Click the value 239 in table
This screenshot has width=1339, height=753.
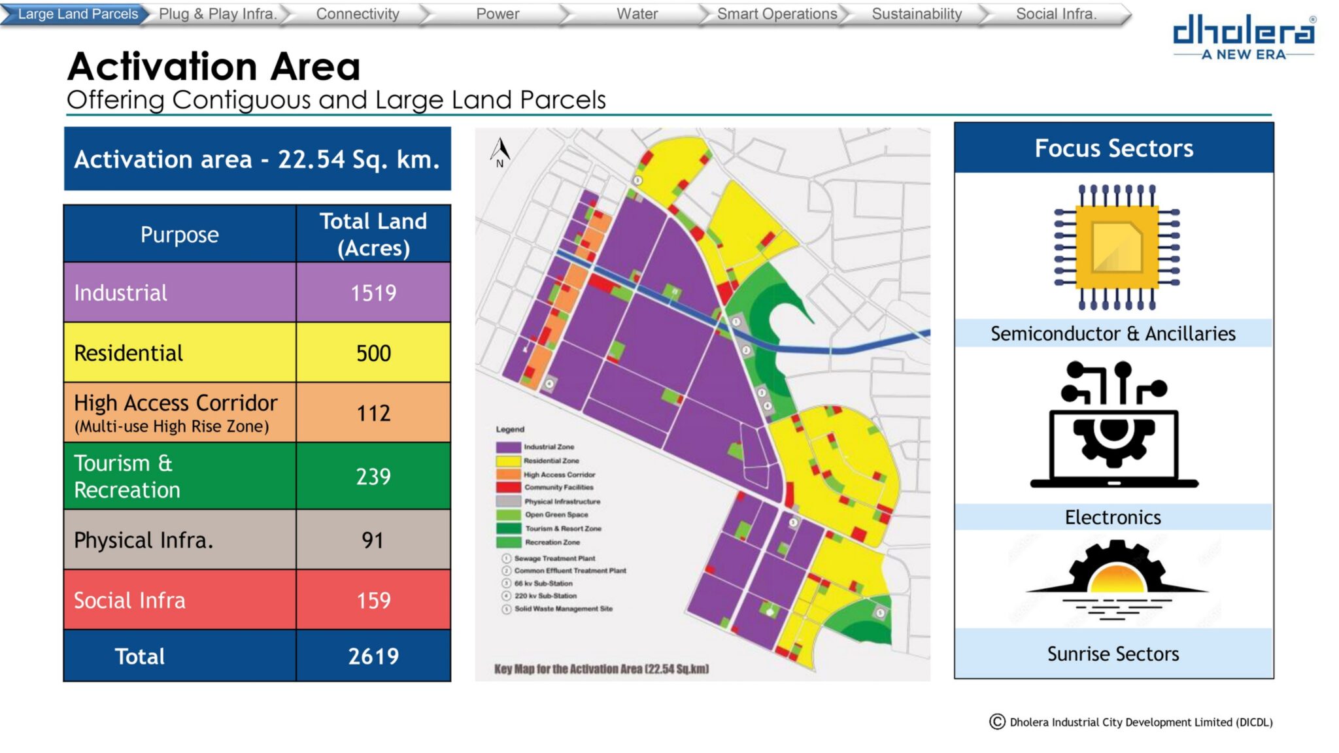[373, 477]
